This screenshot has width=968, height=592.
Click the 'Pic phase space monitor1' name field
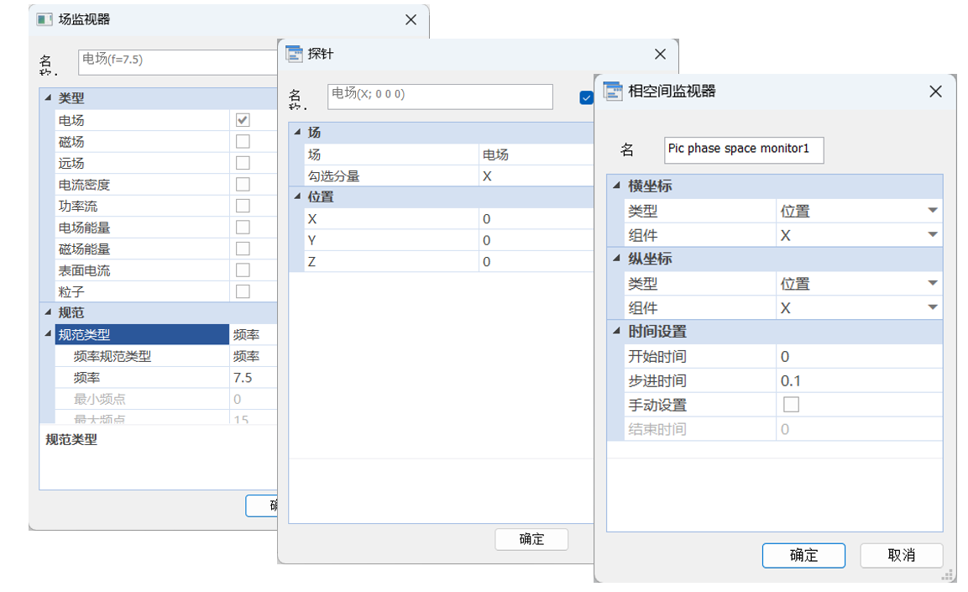point(743,149)
